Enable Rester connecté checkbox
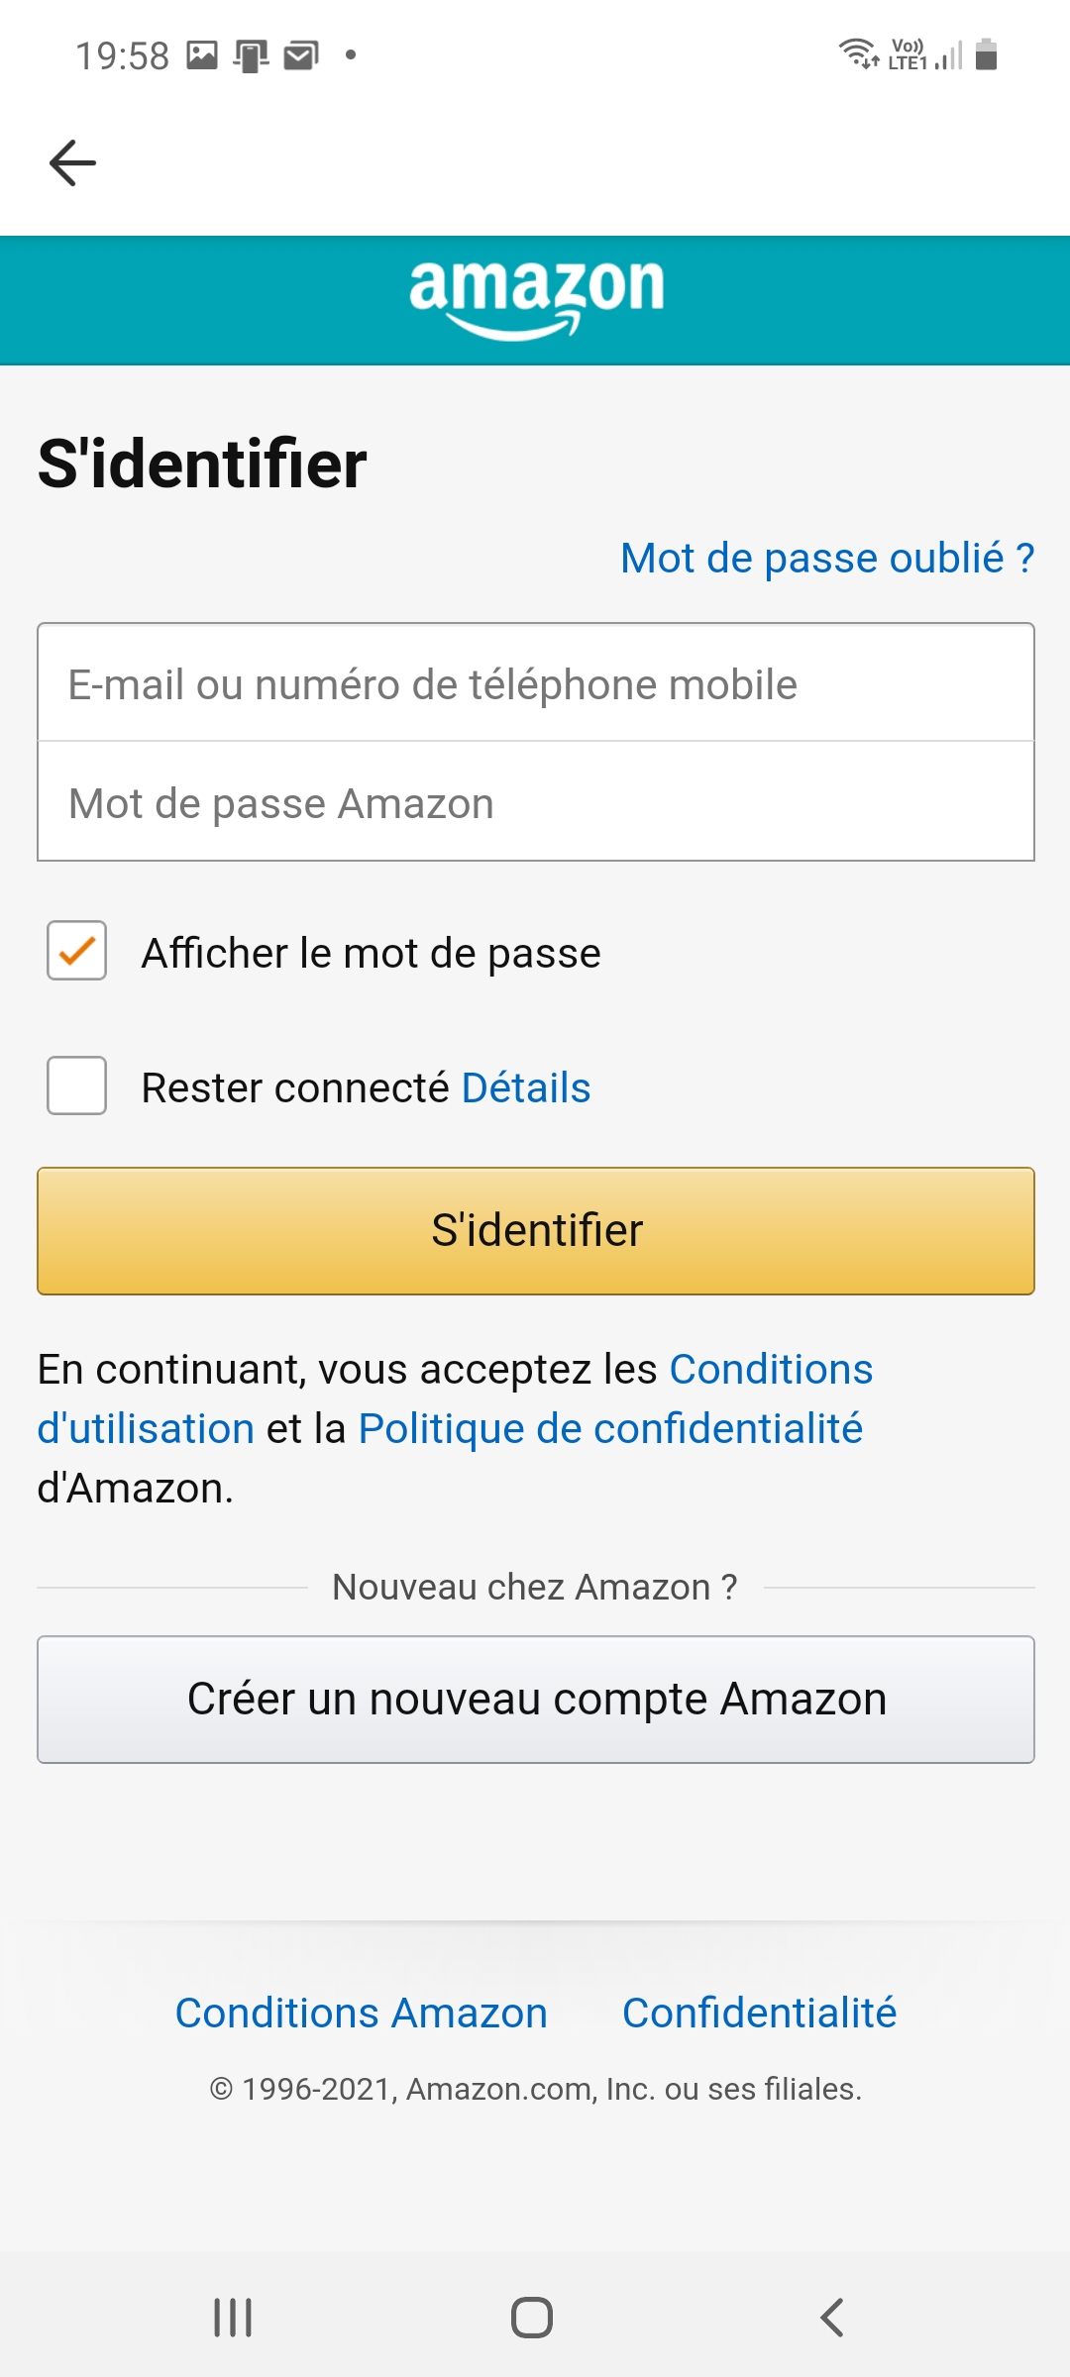The image size is (1070, 2377). tap(77, 1085)
